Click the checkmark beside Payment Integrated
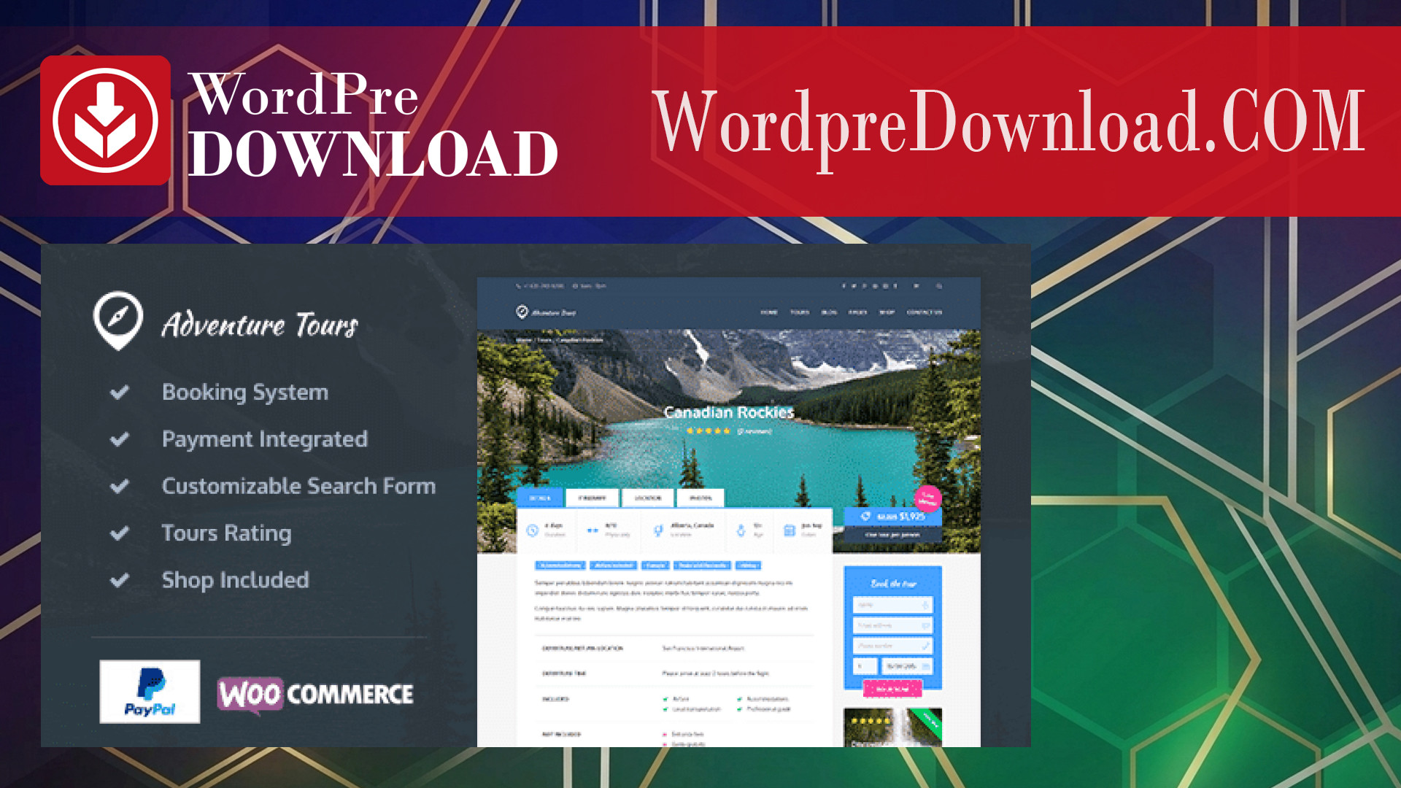 click(x=120, y=439)
